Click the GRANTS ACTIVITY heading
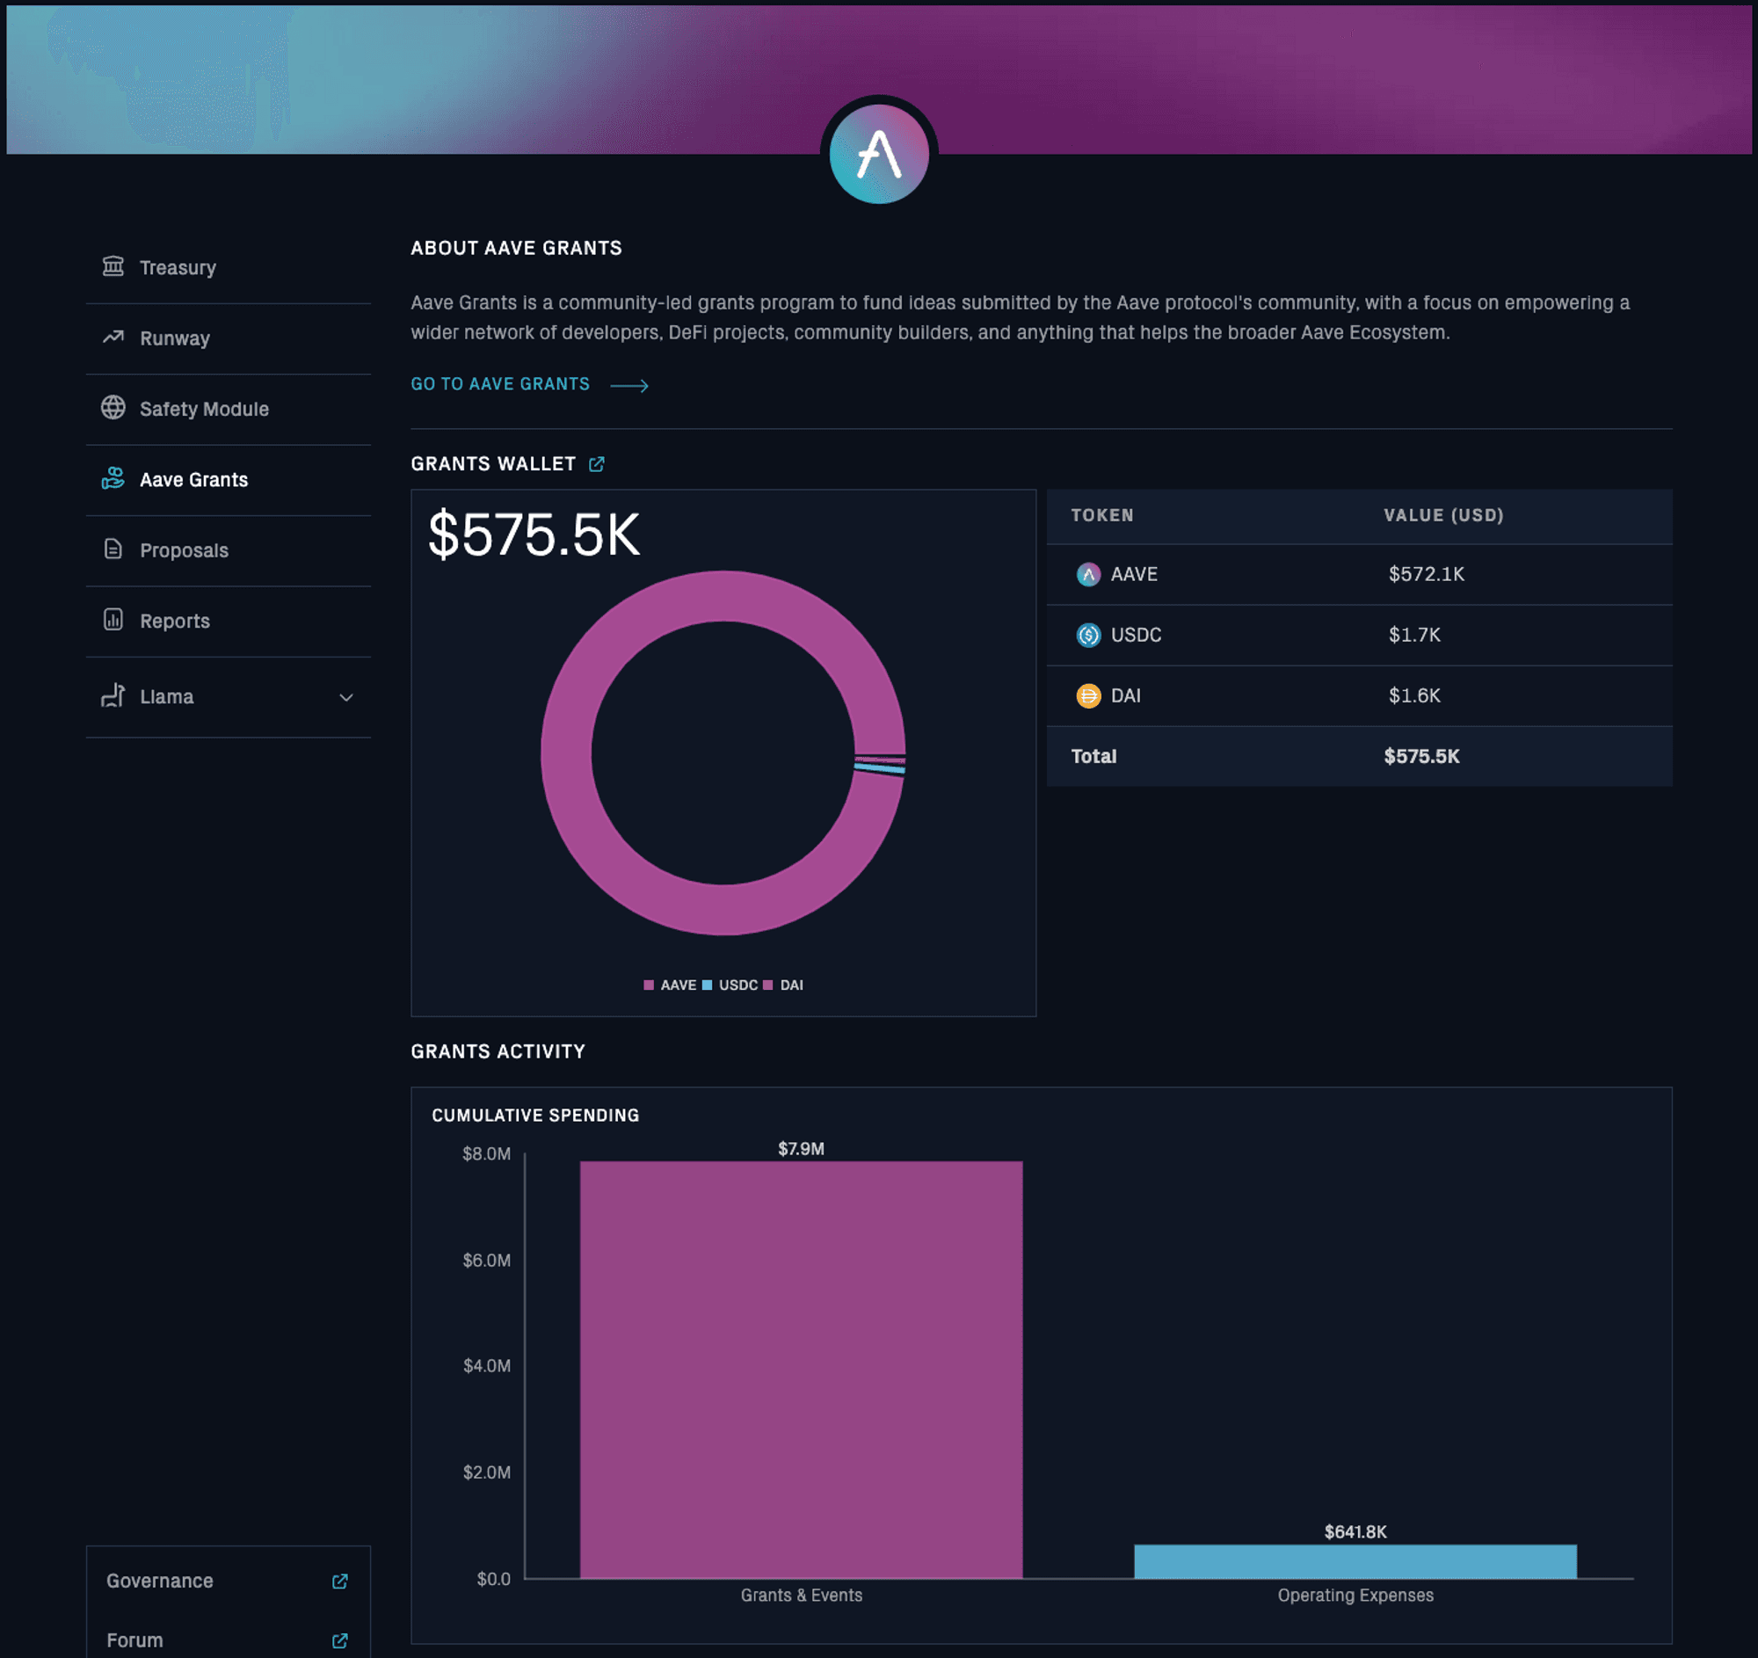Viewport: 1758px width, 1658px height. [x=498, y=1052]
